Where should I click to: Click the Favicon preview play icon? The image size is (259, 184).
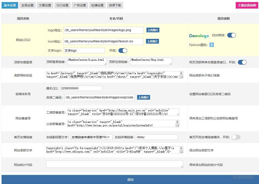pos(212,45)
